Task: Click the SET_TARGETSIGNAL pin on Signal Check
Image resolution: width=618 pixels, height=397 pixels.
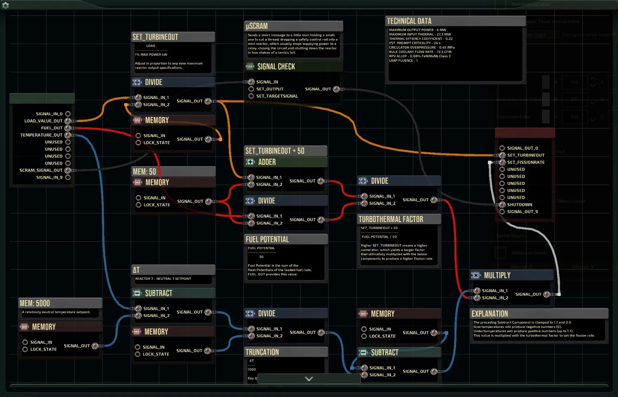Action: point(251,96)
